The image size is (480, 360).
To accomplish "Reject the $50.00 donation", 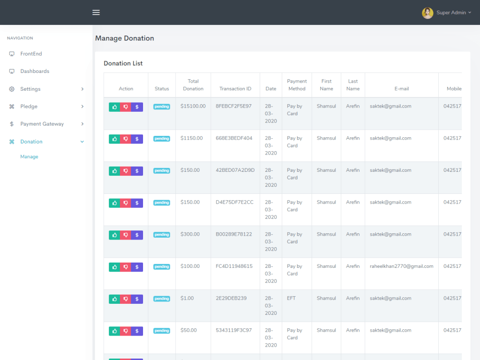I will (x=125, y=331).
